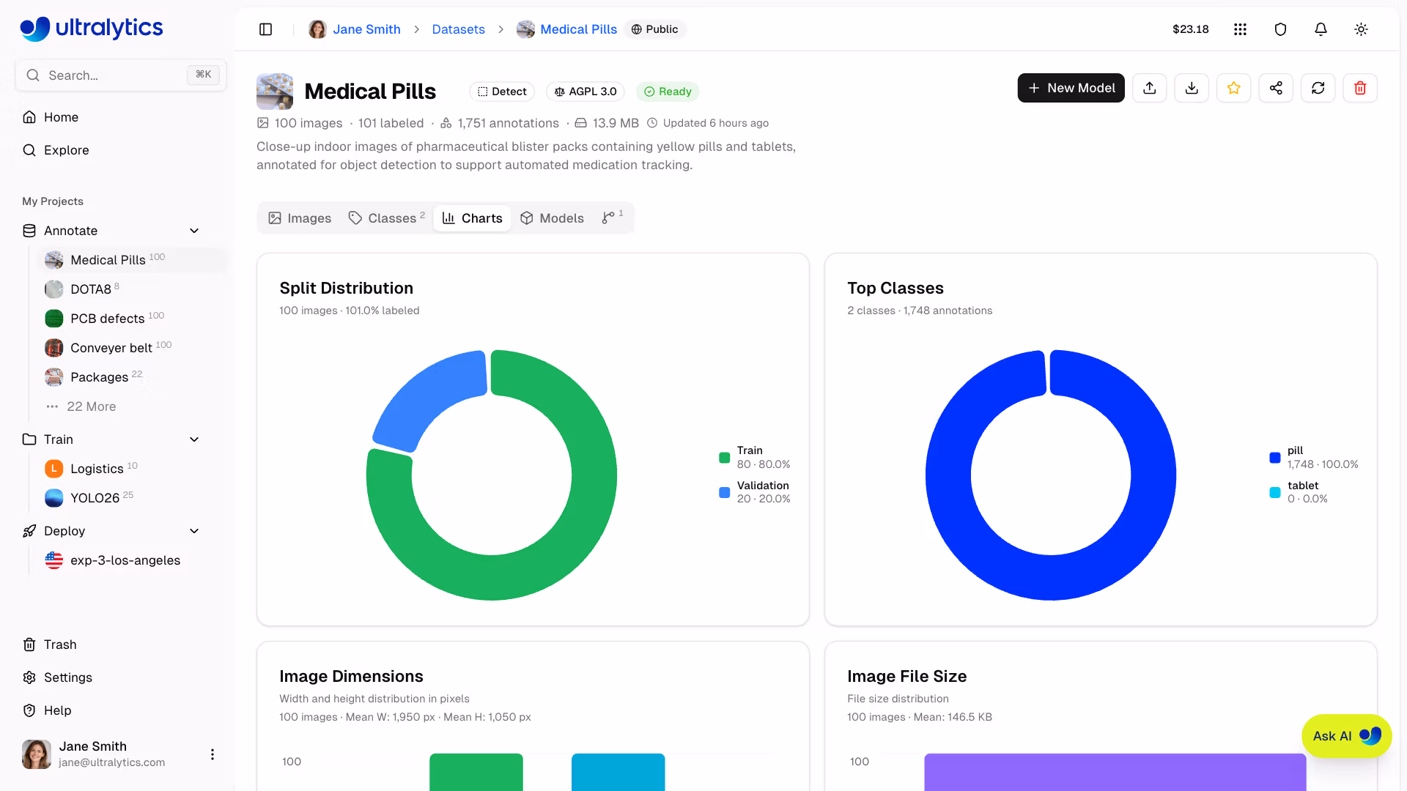Click the shield icon in header
Viewport: 1407px width, 791px height.
(x=1280, y=29)
